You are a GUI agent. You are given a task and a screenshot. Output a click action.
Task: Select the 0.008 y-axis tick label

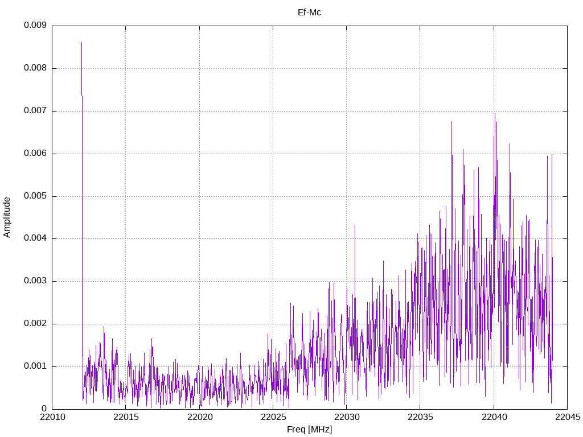coord(35,68)
